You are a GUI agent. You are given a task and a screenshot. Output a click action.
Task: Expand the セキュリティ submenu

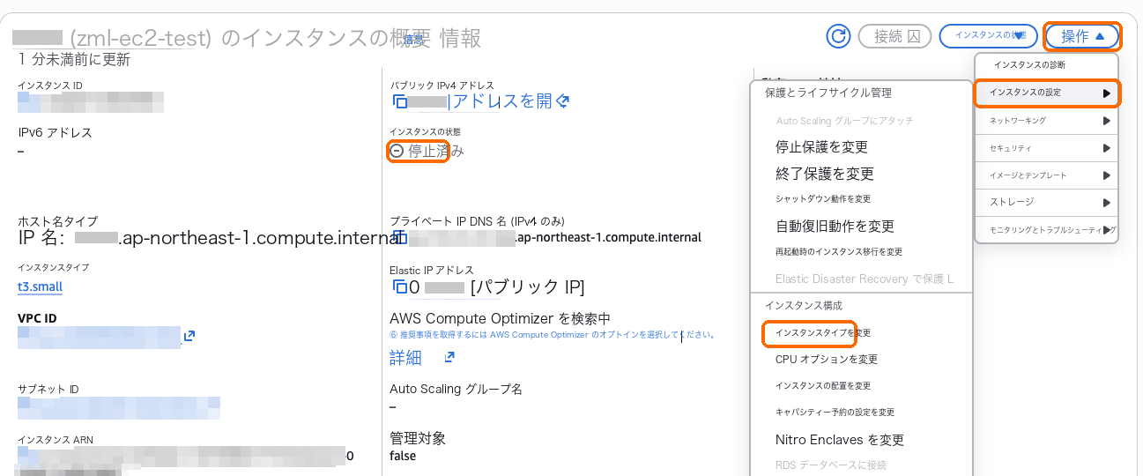(1046, 148)
